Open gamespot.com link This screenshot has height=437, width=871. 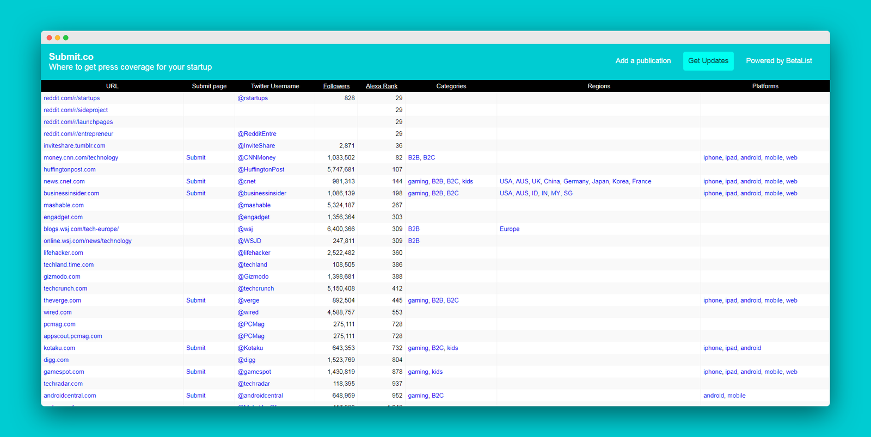click(x=64, y=372)
